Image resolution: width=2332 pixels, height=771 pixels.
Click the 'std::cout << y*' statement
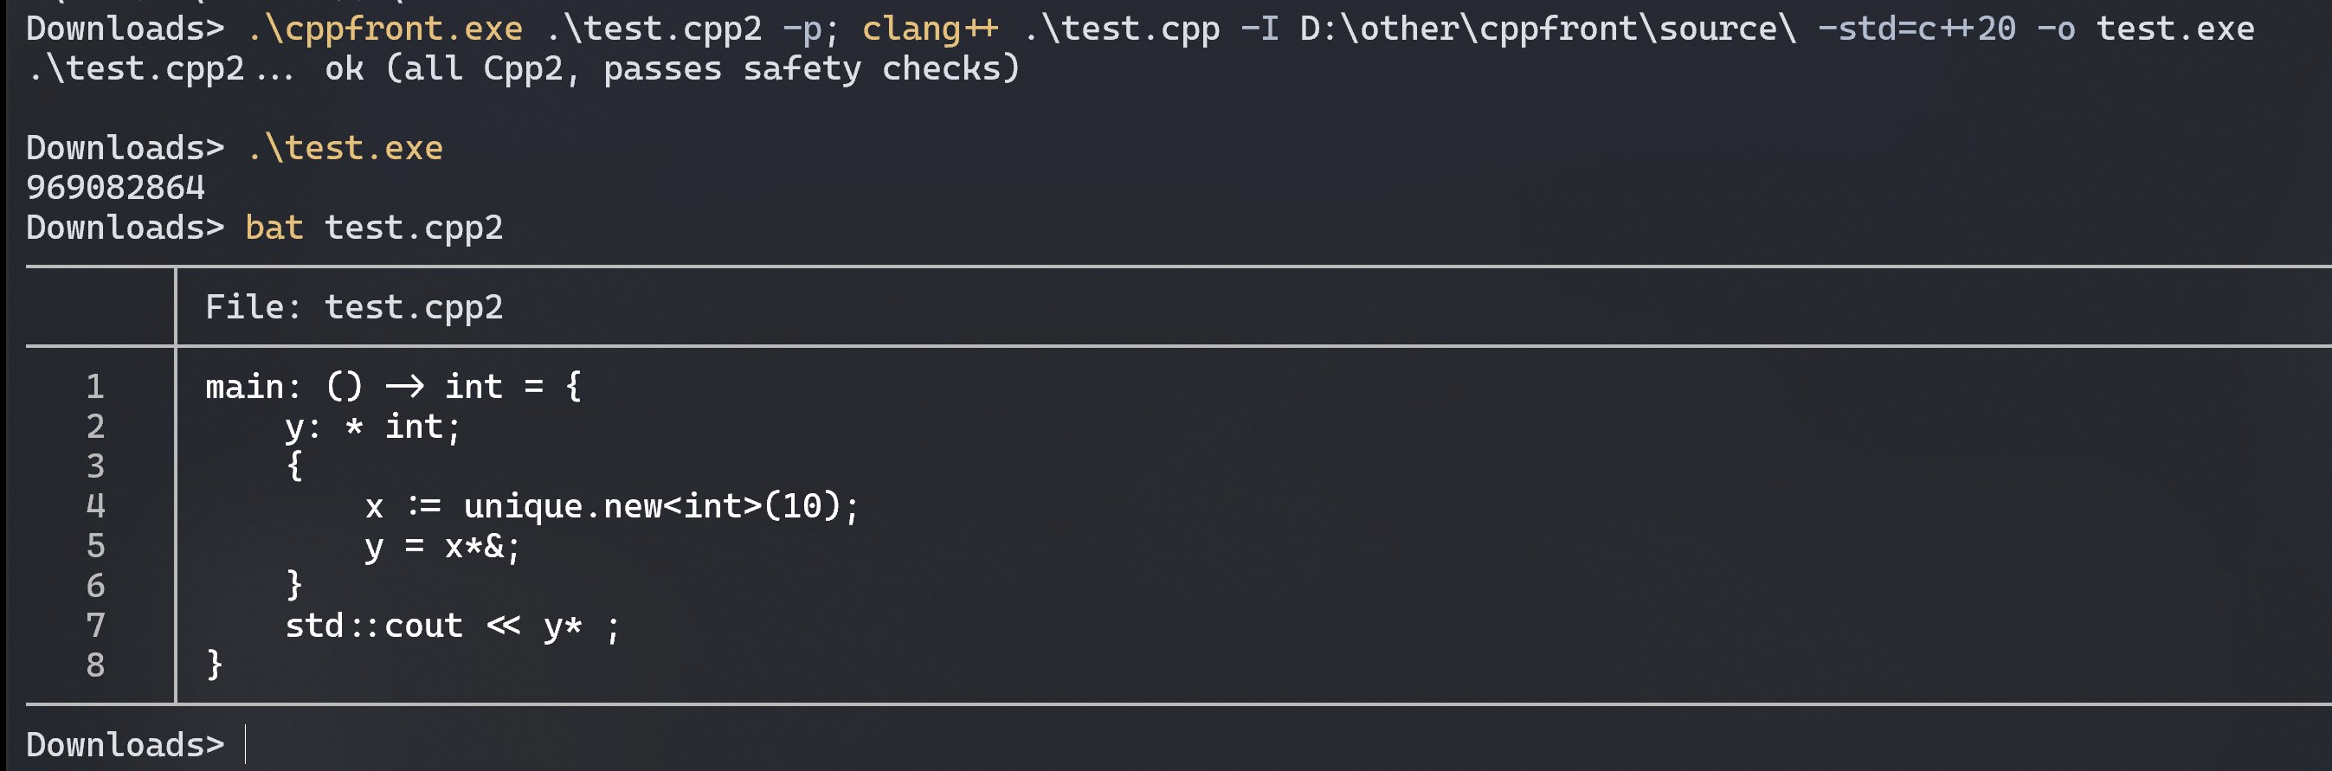click(434, 626)
